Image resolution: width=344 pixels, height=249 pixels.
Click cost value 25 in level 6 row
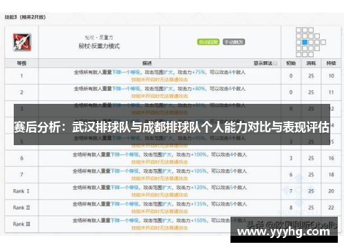tap(311, 158)
